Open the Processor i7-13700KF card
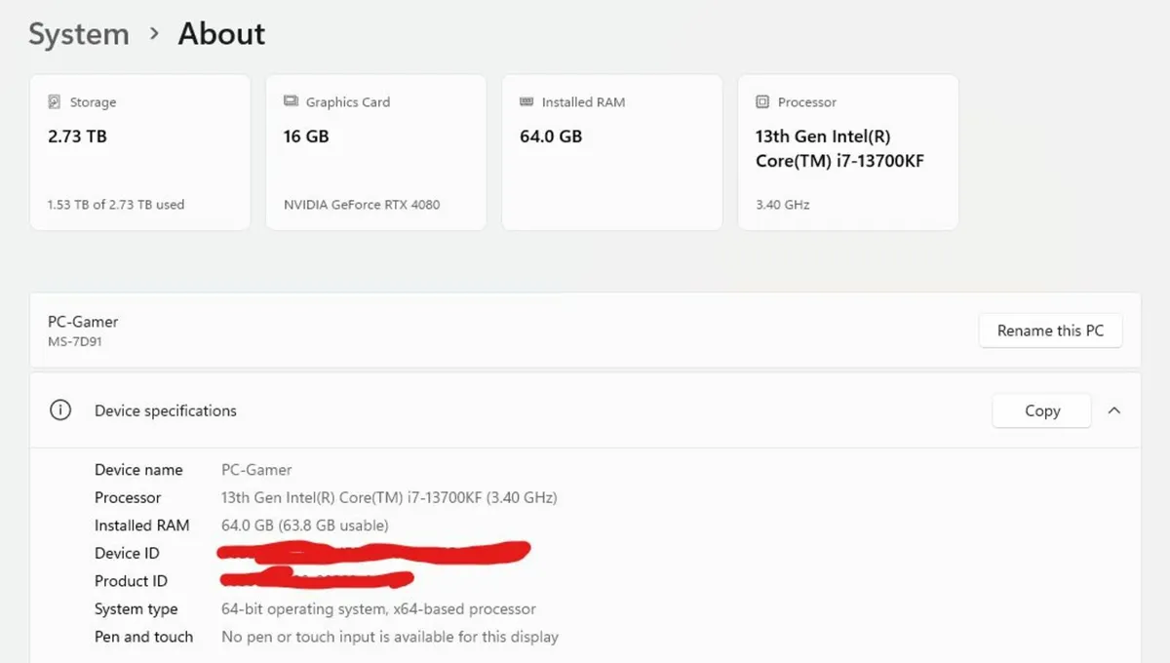This screenshot has height=663, width=1170. click(847, 153)
